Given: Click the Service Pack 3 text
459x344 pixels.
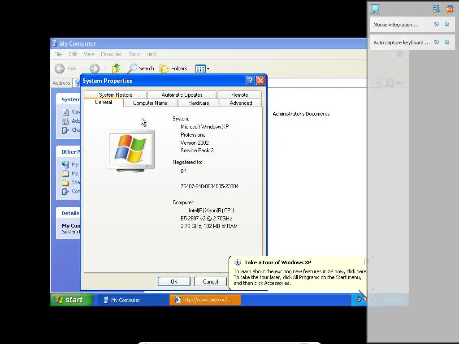Looking at the screenshot, I should tap(197, 150).
